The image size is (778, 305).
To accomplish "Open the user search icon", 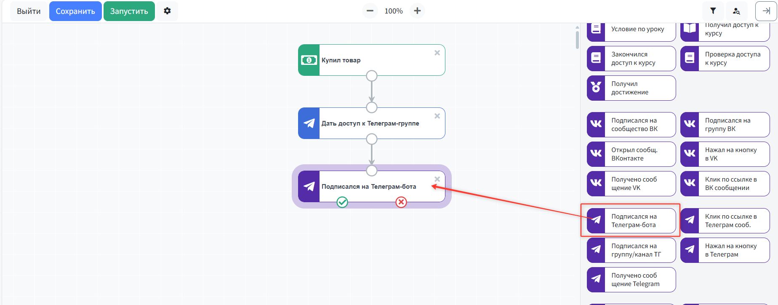I will tap(736, 11).
